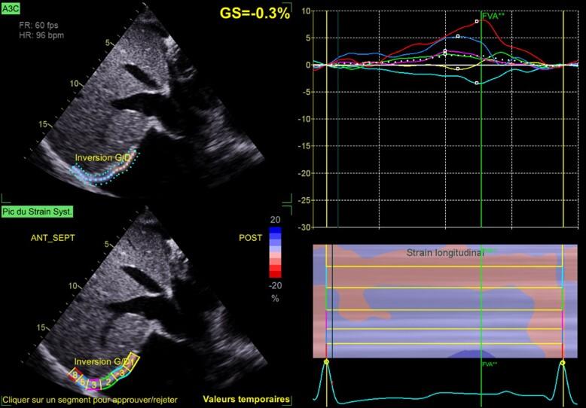Click the right ECG R-wave marker circle

[x=563, y=362]
